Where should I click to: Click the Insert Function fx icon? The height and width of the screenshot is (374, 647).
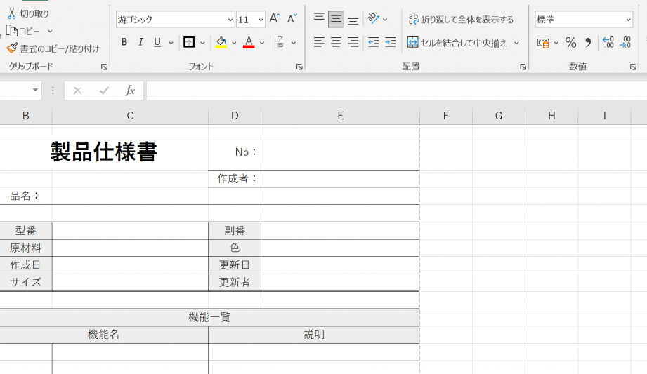pos(130,91)
